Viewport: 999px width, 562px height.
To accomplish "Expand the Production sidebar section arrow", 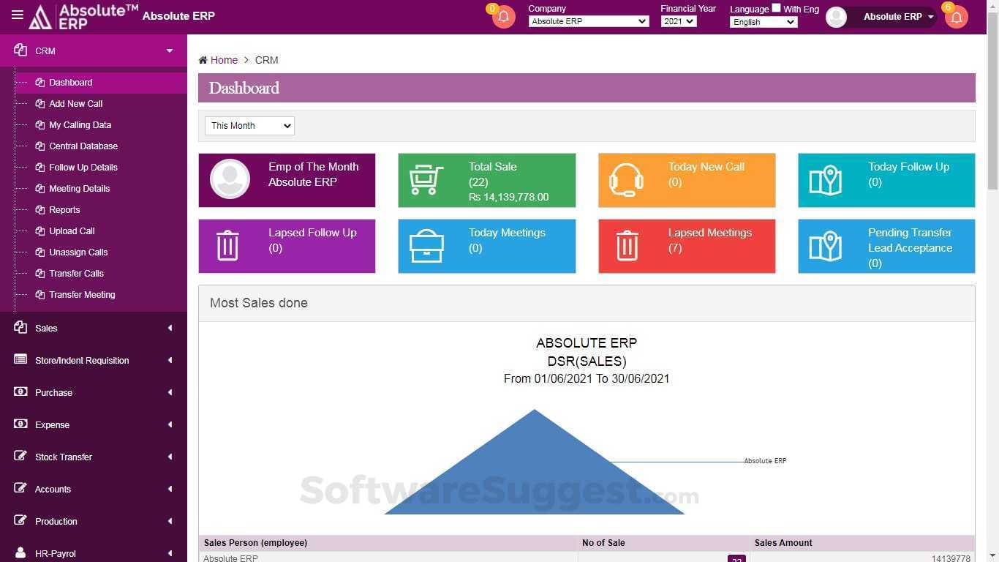I will (x=170, y=521).
